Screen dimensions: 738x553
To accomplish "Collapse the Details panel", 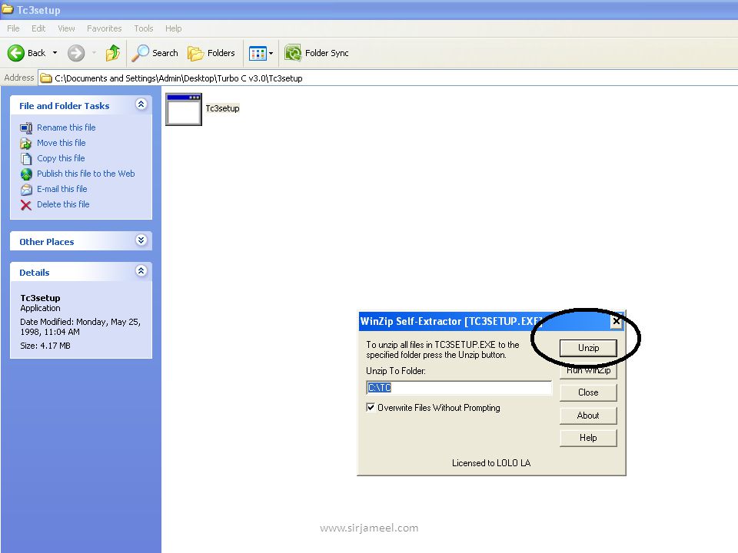I will tap(141, 271).
